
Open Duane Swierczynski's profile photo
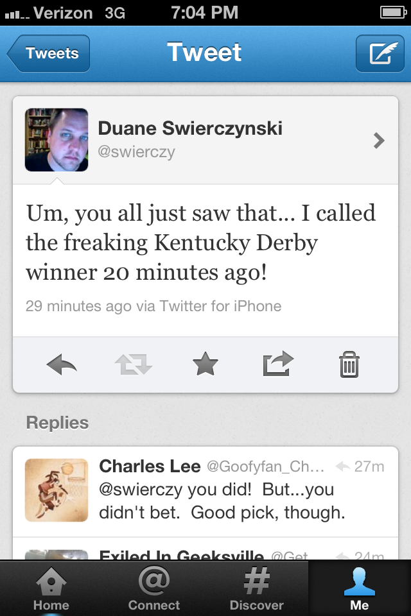[57, 140]
